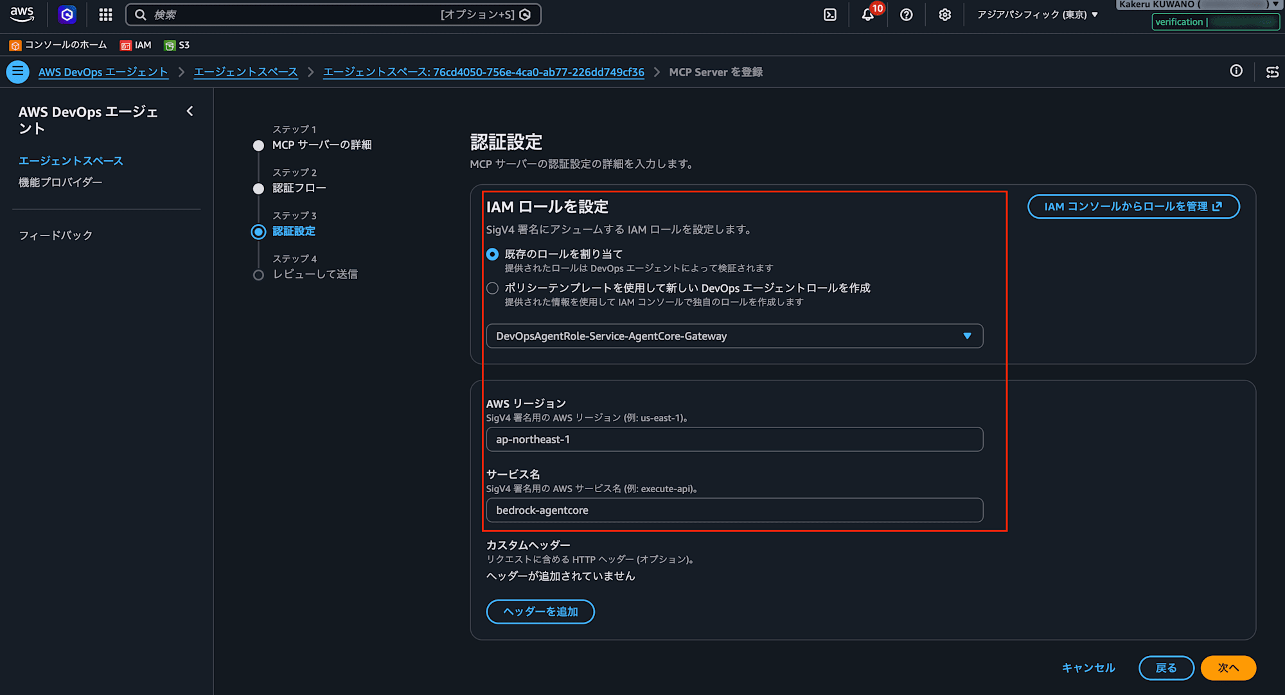View notifications bell with 10 alerts
The width and height of the screenshot is (1285, 695).
point(868,14)
